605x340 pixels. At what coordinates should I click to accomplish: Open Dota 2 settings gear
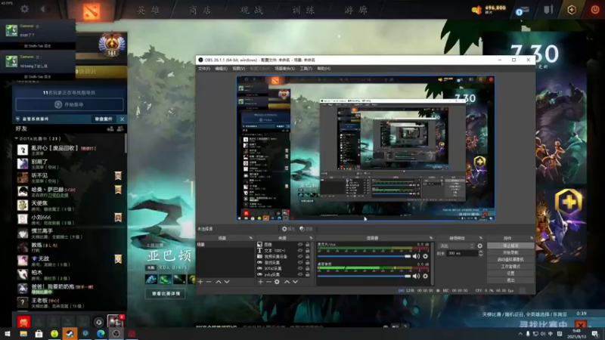[x=24, y=8]
